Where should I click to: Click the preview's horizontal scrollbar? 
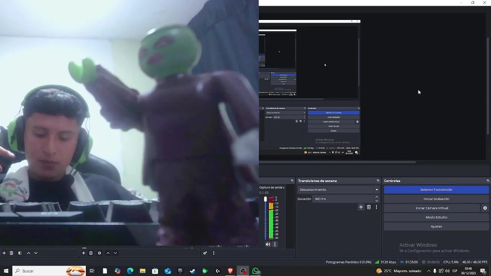coord(338,162)
